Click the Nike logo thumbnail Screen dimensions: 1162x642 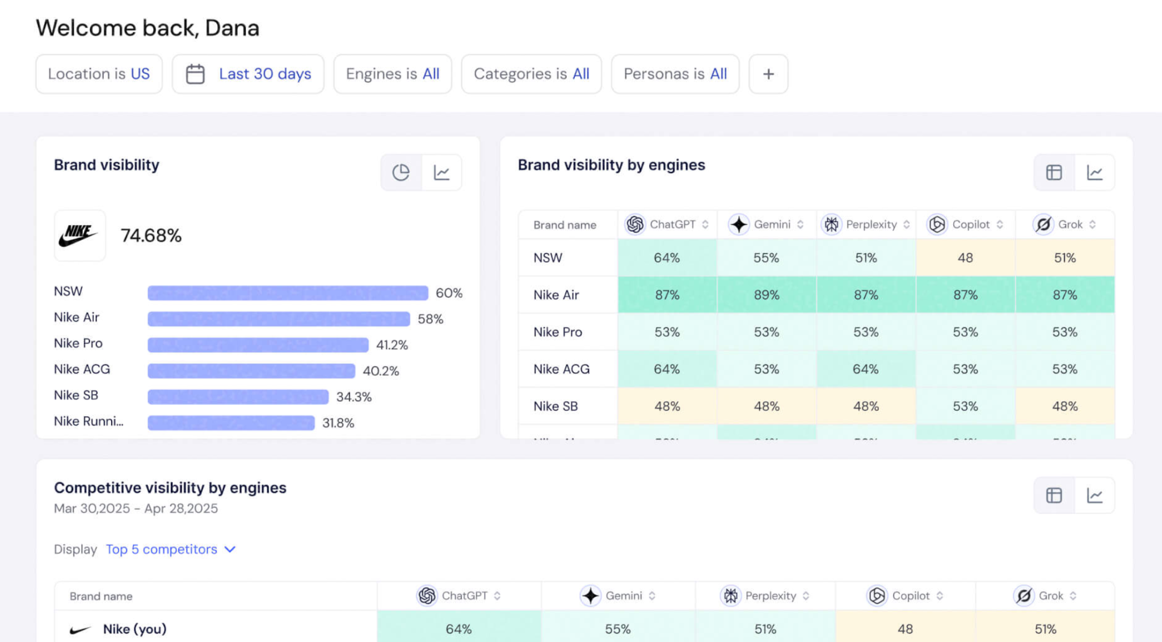(x=79, y=236)
